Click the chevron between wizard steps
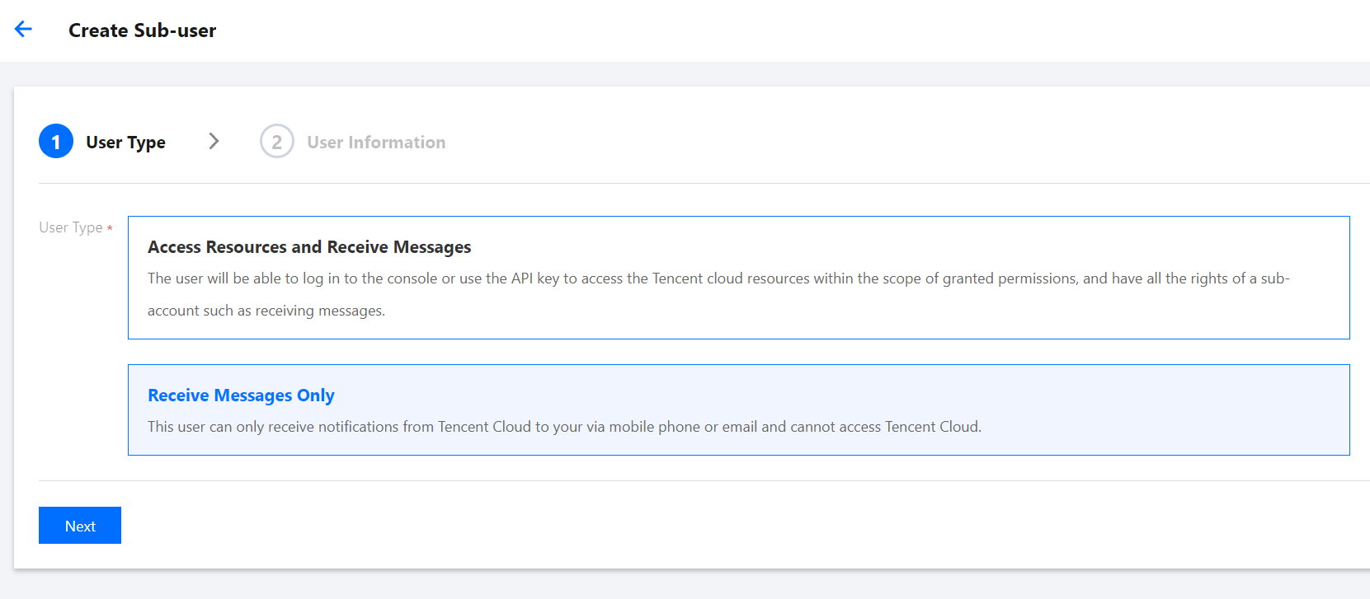Screen dimensions: 1370x599 [x=214, y=141]
